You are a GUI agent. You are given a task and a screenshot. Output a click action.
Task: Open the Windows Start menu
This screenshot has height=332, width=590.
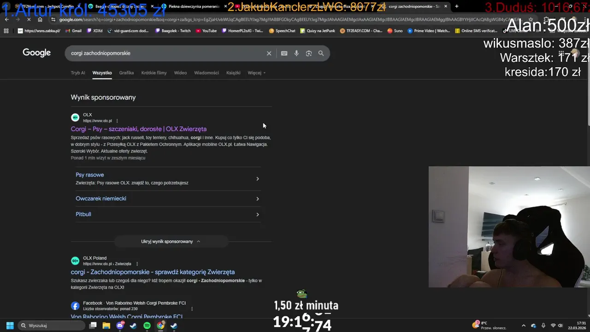(10, 326)
